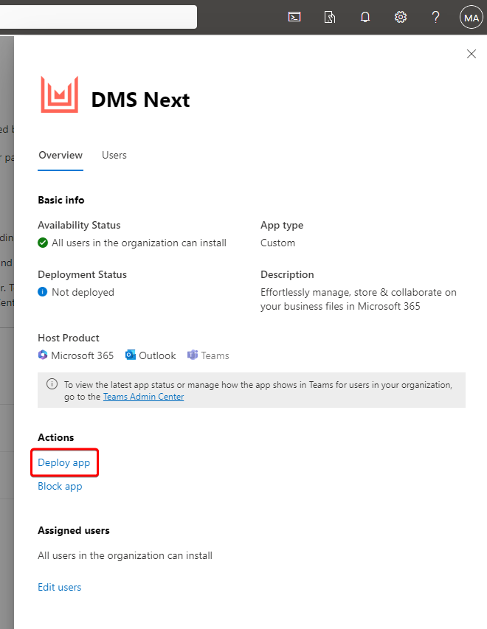Open the Cloud Shell terminal icon

pos(294,16)
